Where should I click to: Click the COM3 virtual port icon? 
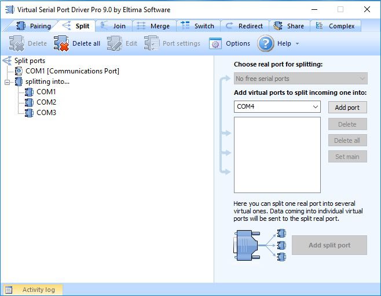pos(29,113)
